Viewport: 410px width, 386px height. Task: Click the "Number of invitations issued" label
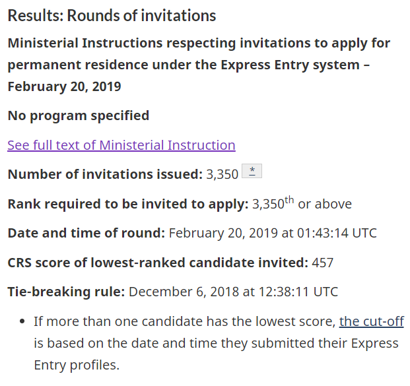coord(104,174)
